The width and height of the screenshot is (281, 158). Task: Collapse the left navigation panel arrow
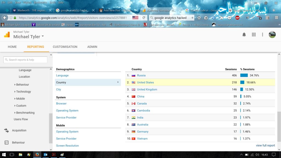(x=51, y=55)
